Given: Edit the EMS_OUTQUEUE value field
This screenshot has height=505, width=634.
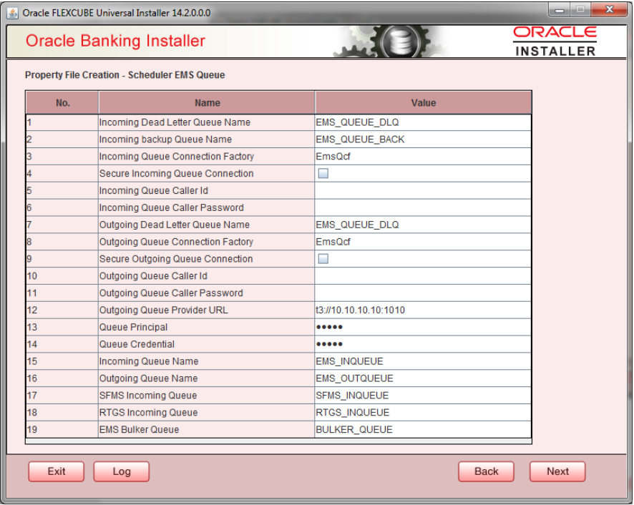Looking at the screenshot, I should click(423, 378).
